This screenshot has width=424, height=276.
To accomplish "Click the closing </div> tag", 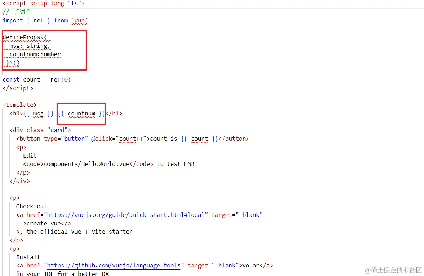I will pyautogui.click(x=20, y=181).
